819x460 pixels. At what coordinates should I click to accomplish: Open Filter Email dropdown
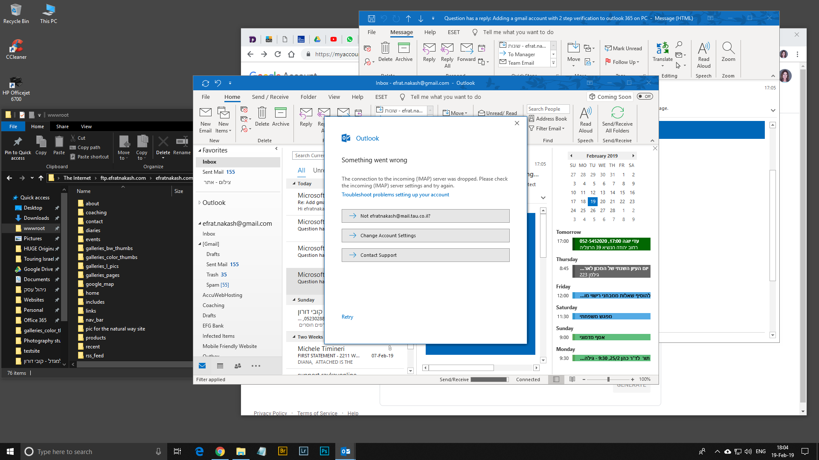click(x=547, y=129)
